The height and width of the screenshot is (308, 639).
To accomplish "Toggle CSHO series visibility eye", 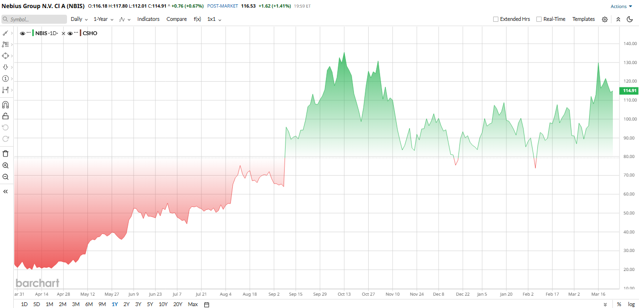I will [70, 34].
